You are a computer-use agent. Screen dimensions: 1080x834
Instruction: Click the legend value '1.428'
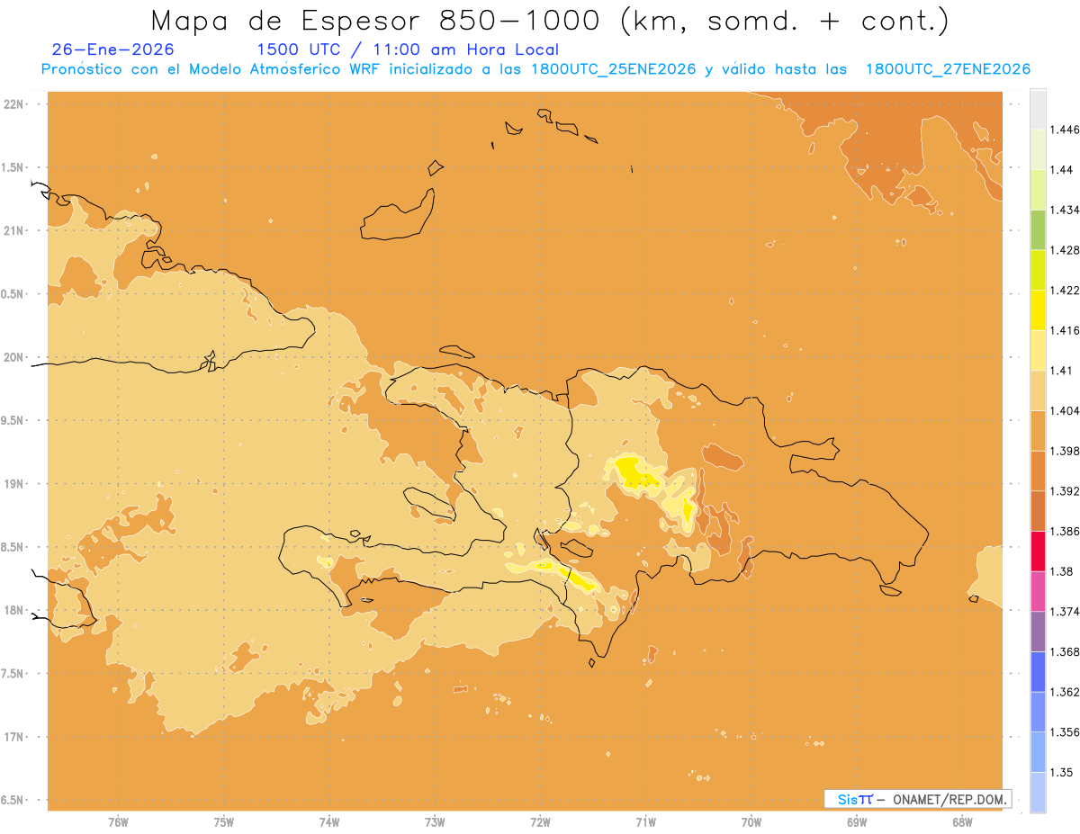tap(1065, 250)
